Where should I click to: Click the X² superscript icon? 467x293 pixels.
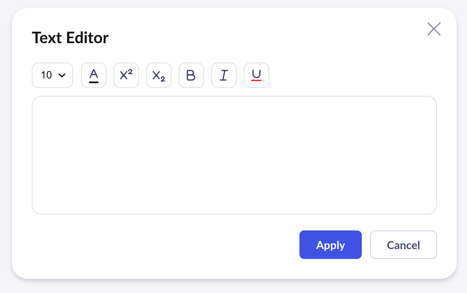coord(126,75)
